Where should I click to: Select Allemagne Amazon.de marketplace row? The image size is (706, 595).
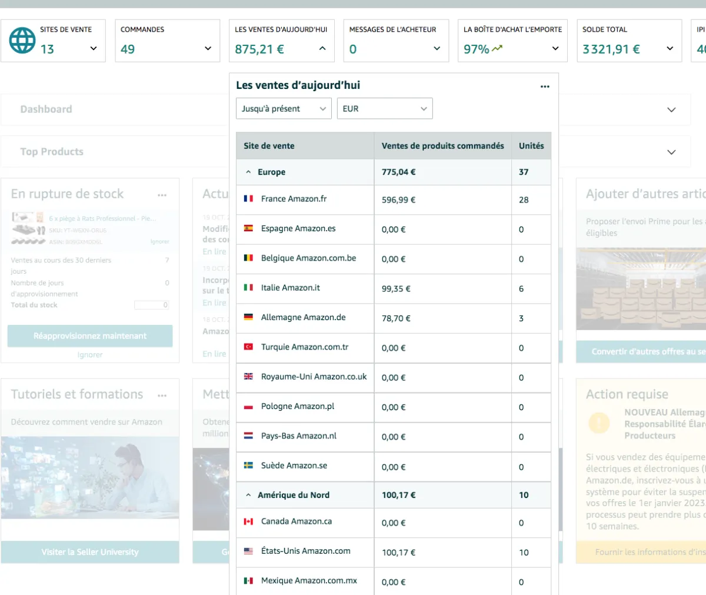[394, 318]
